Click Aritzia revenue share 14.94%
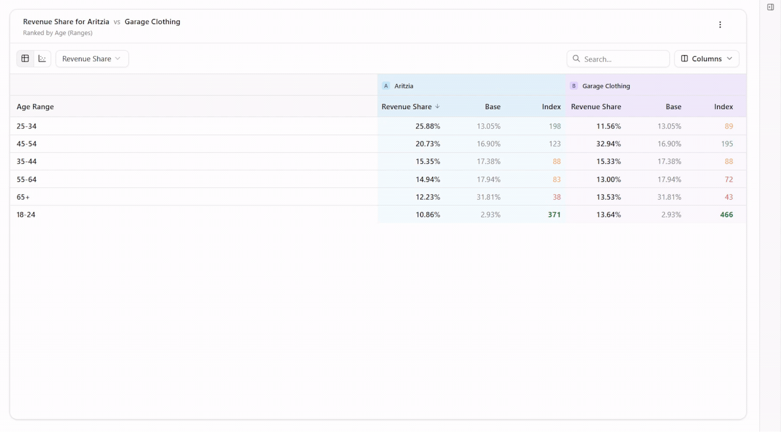Viewport: 781px width, 432px height. (x=428, y=180)
